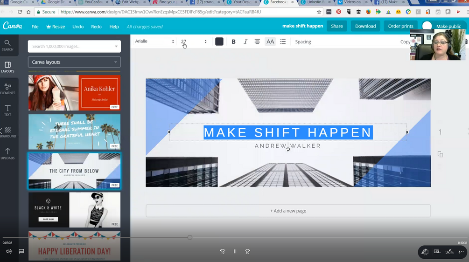
Task: Click the Pinterest extension icon
Action: pyautogui.click(x=339, y=12)
